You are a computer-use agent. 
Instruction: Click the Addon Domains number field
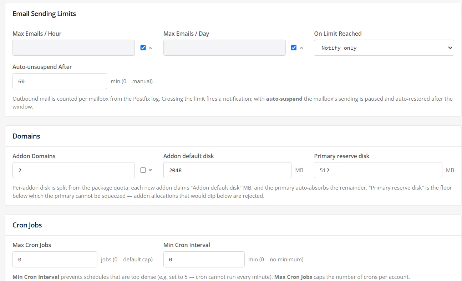73,170
